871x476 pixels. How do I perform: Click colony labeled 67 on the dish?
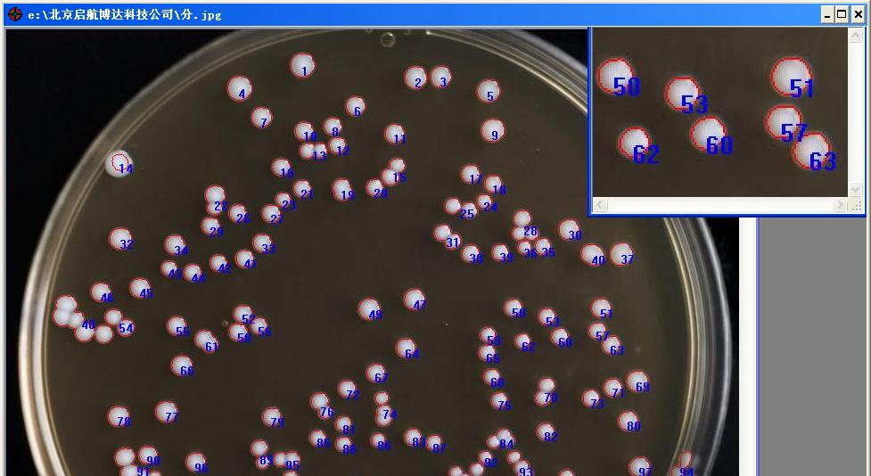(376, 373)
